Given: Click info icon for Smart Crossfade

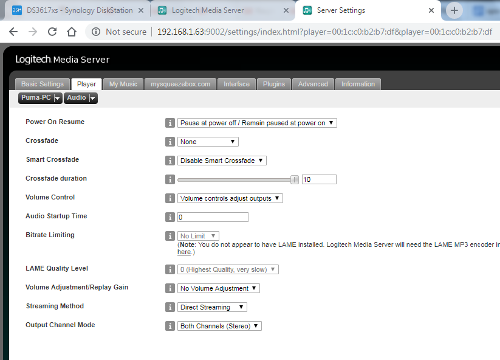Looking at the screenshot, I should click(170, 161).
